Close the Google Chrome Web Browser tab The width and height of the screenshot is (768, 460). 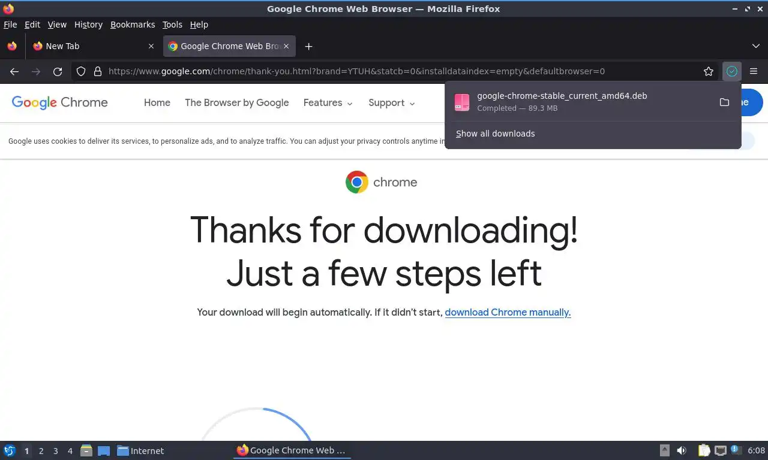pos(286,46)
